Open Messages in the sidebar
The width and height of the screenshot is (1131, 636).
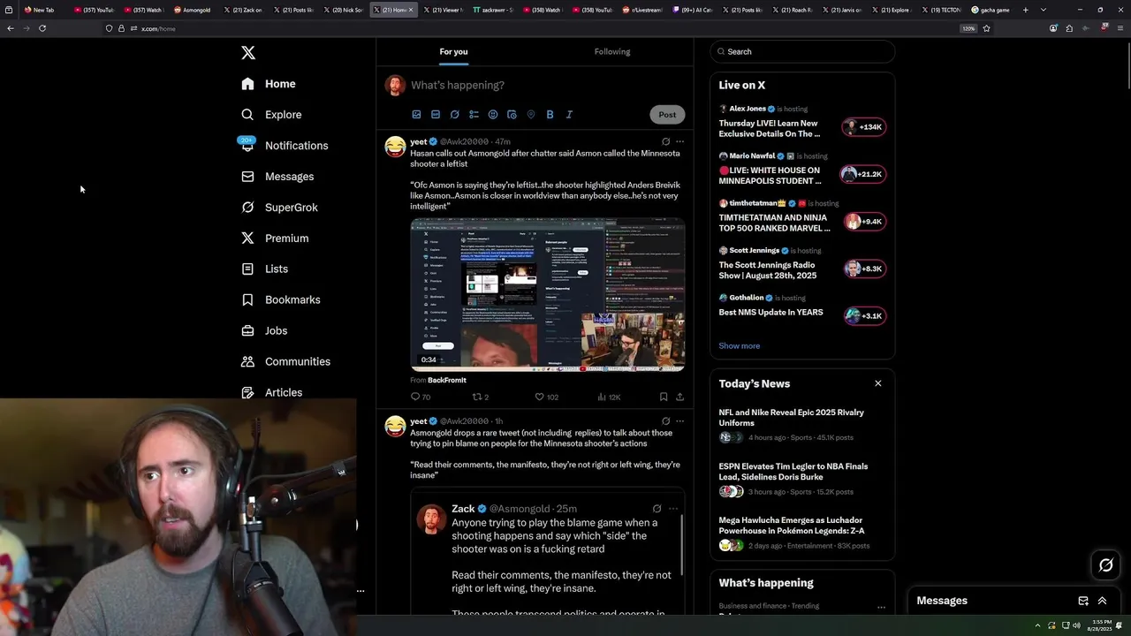(x=277, y=177)
